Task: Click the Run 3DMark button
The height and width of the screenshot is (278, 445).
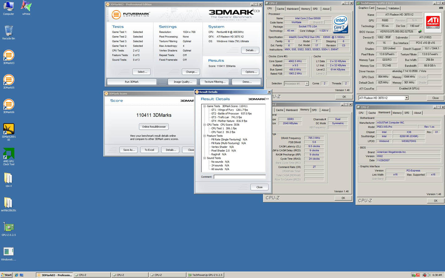Action: 132,82
